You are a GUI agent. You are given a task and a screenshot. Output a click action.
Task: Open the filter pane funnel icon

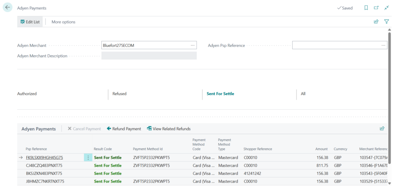tap(387, 22)
